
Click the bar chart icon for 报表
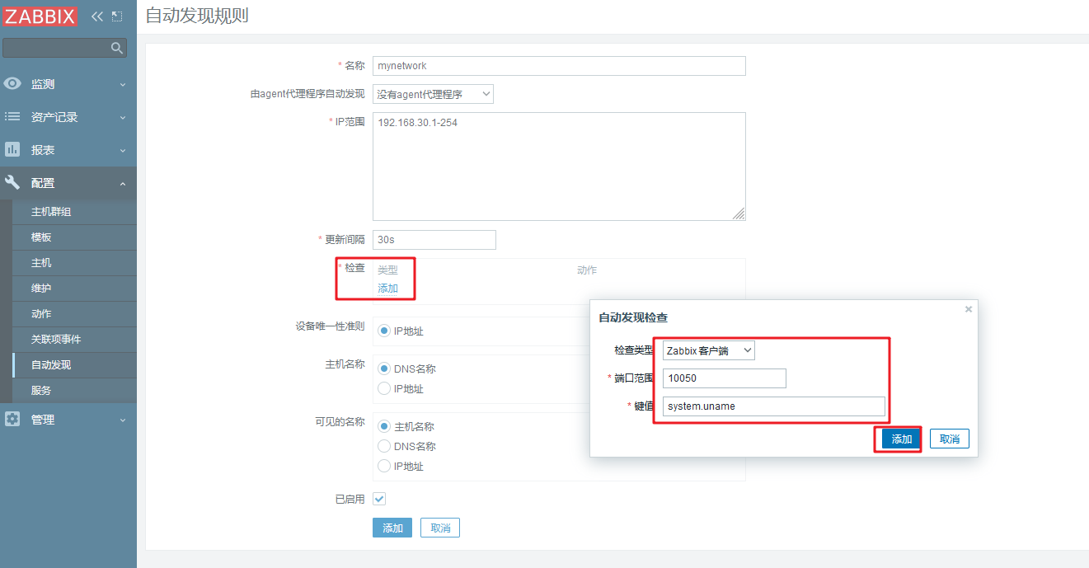[12, 150]
